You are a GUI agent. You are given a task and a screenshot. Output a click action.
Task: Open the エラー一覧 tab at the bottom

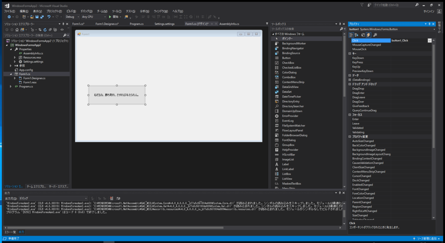(10, 232)
